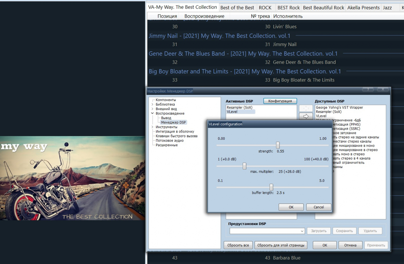Expand the Внешний вид tree node

click(x=152, y=109)
